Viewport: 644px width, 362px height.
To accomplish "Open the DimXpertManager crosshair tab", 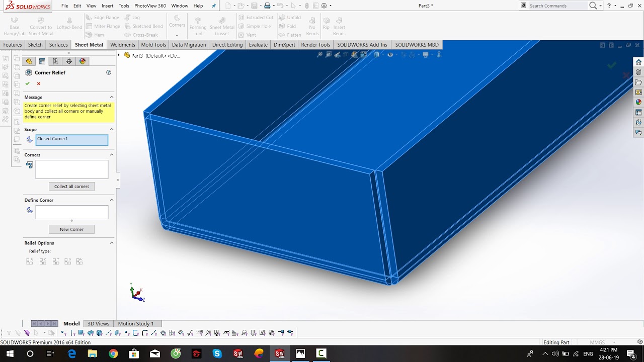I will 69,61.
